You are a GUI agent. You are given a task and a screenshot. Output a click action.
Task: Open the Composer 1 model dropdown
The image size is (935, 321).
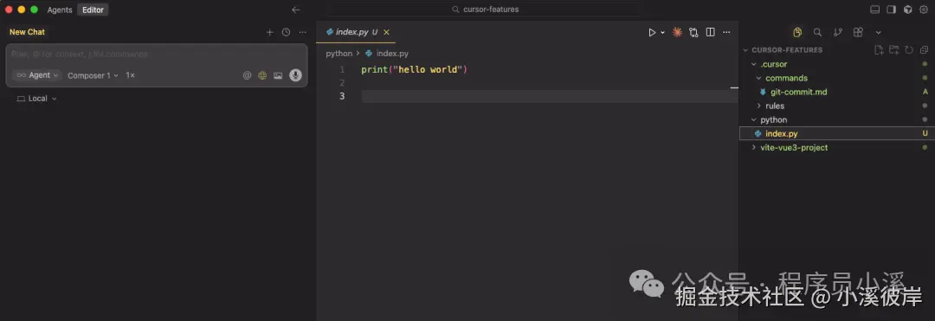93,75
